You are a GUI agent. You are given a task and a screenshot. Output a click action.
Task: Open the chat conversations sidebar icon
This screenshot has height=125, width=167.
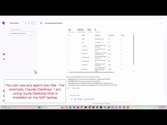click(4, 54)
